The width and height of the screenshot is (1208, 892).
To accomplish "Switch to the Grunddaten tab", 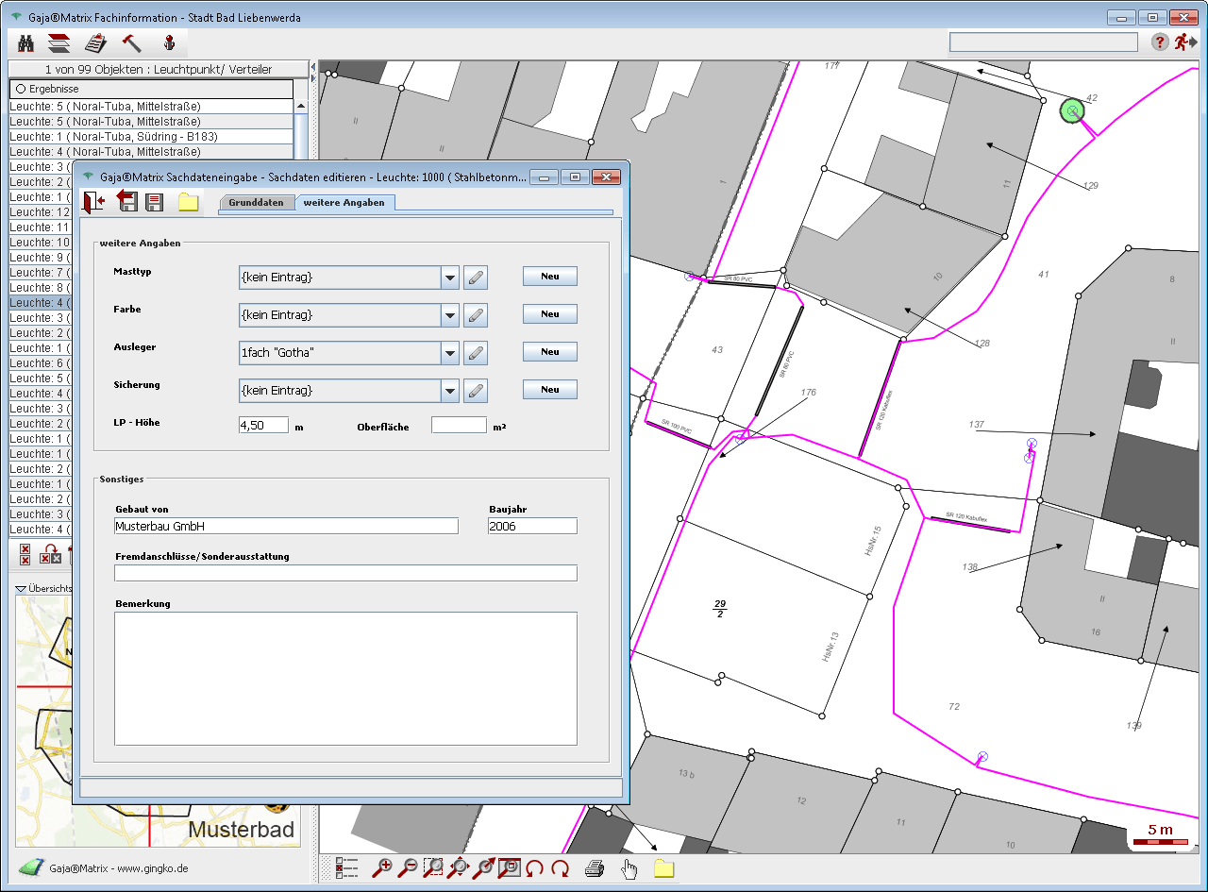I will point(256,203).
